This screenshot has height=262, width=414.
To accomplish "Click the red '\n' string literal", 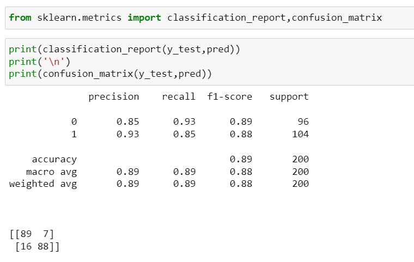I will pyautogui.click(x=54, y=62).
